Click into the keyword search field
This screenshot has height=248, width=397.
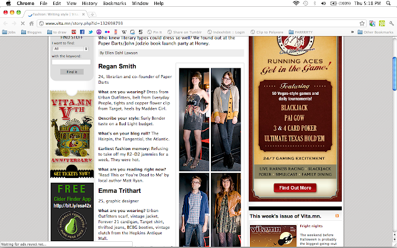pyautogui.click(x=71, y=62)
